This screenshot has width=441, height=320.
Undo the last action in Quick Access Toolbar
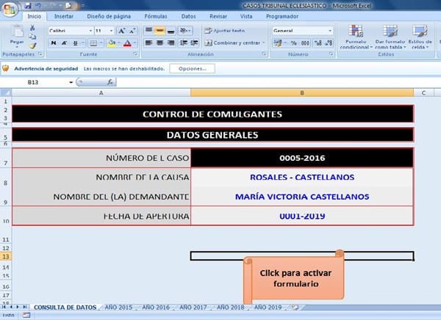point(38,5)
